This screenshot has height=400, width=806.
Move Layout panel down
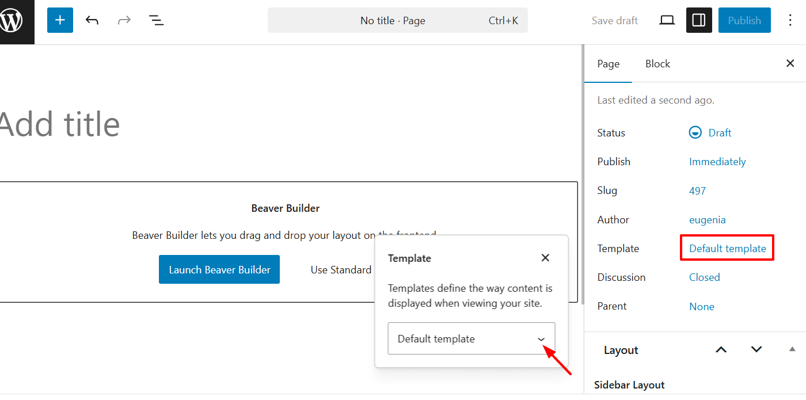click(756, 350)
